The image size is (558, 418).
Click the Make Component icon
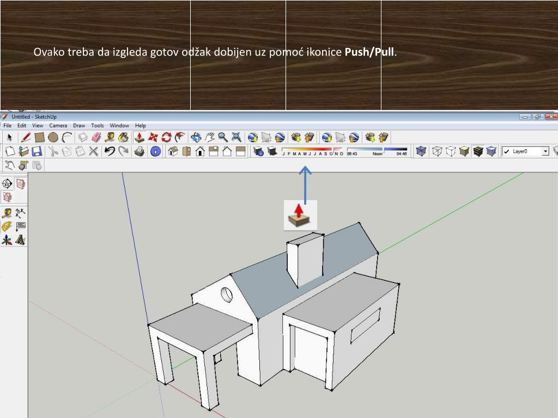point(83,137)
